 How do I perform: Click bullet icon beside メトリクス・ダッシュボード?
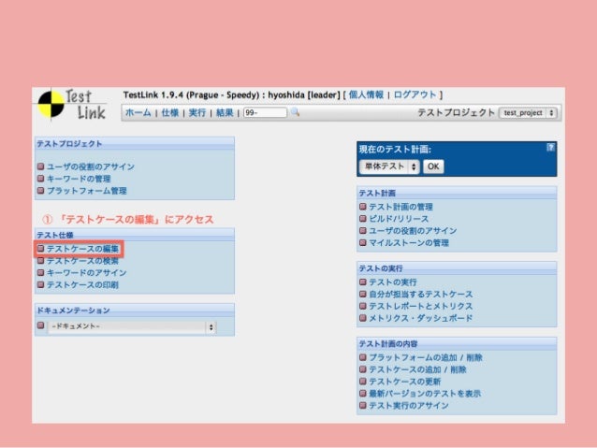coord(363,318)
